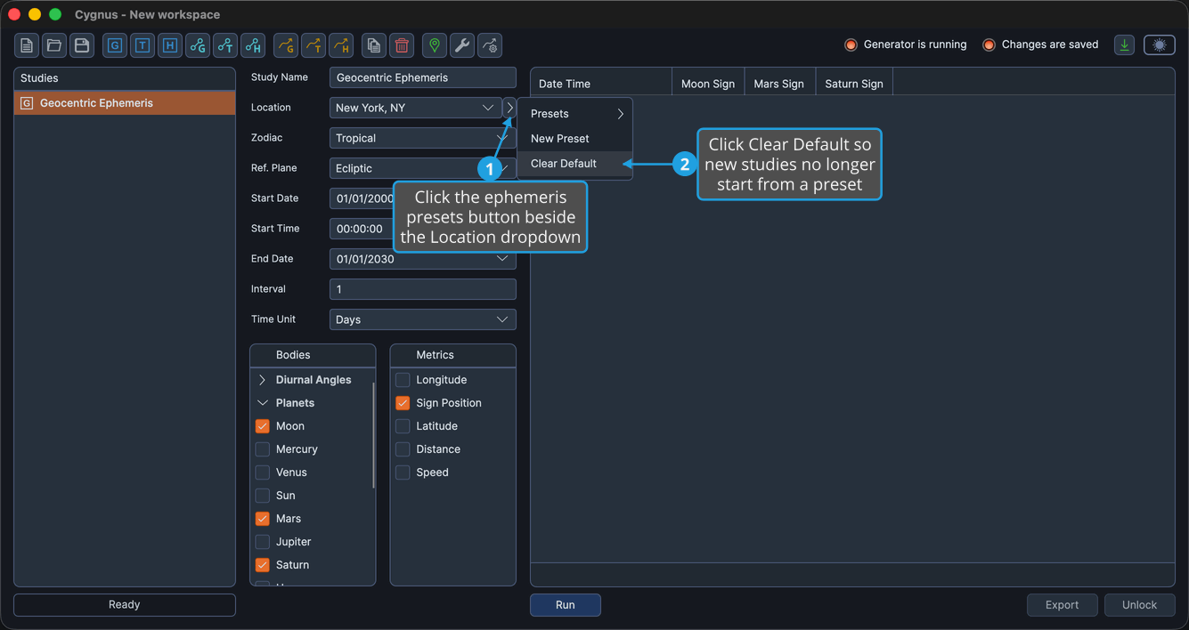1189x630 pixels.
Task: Open the Zodiac Tropical dropdown
Action: click(422, 138)
